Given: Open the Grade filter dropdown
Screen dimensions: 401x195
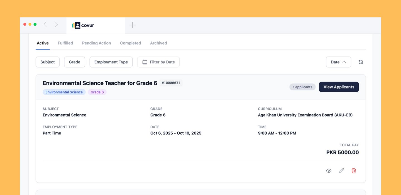Looking at the screenshot, I should coord(74,62).
